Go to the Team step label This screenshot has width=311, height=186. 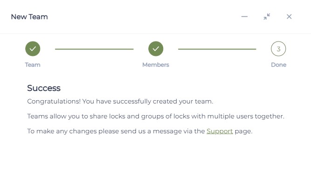(33, 65)
